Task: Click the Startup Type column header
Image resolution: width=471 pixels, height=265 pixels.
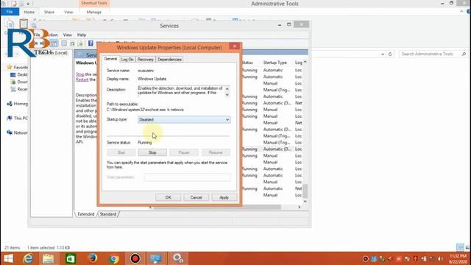Action: tap(275, 63)
